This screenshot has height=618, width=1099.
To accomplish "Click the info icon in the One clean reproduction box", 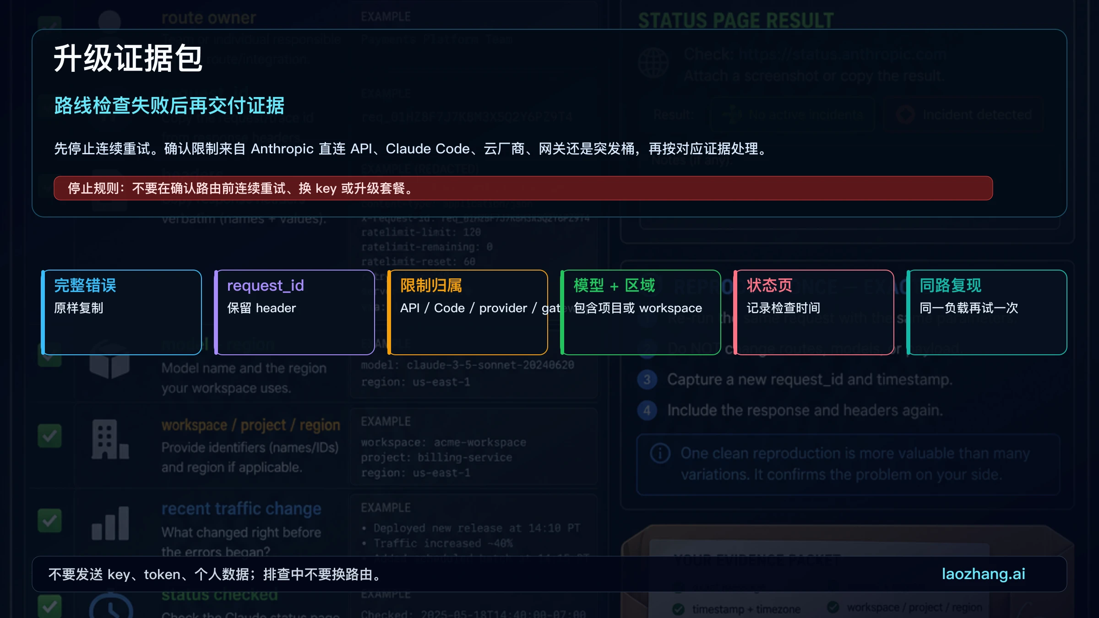I will [x=660, y=453].
